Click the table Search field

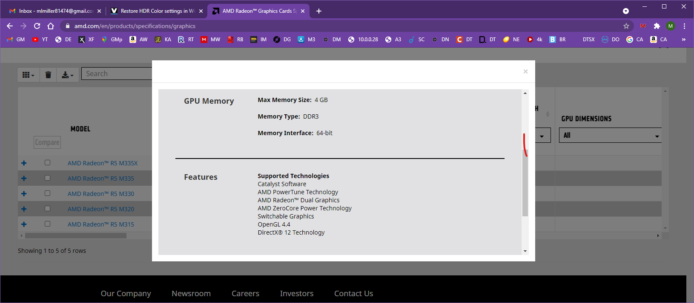(x=117, y=74)
